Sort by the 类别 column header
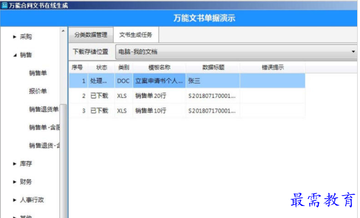The width and height of the screenshot is (360, 218). pos(124,68)
